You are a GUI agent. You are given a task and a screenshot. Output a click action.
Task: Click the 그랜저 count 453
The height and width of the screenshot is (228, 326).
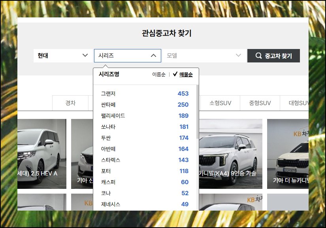click(x=183, y=94)
